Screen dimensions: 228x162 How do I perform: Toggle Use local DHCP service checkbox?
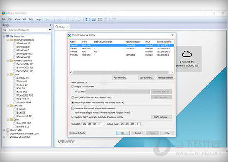pos(73,117)
